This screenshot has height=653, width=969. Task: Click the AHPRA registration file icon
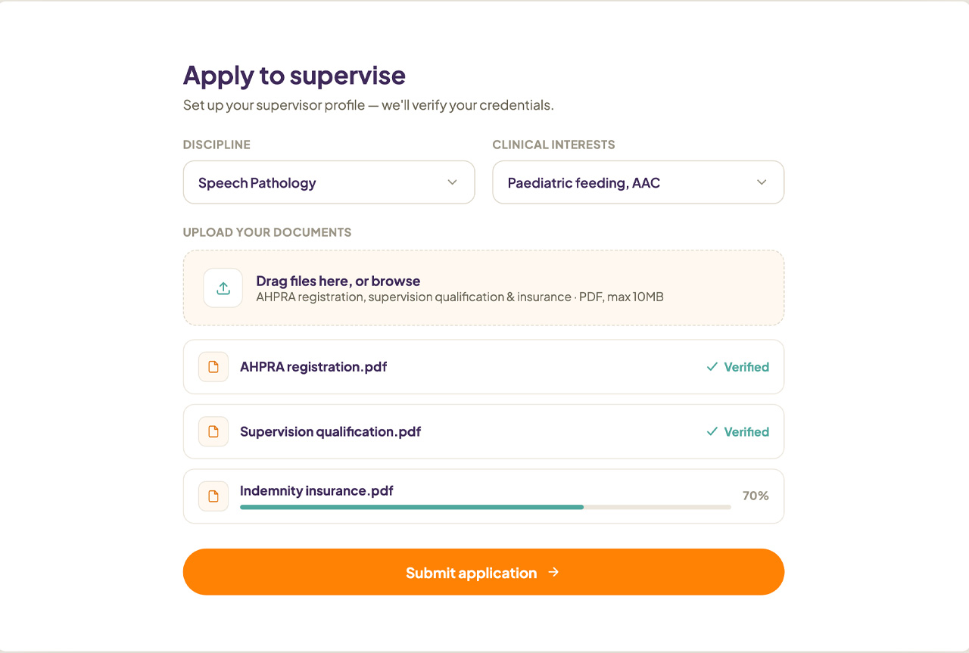[x=213, y=367]
